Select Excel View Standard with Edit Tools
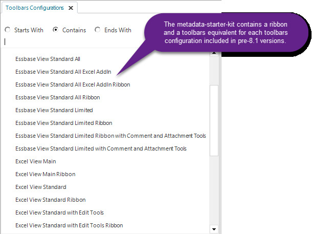This screenshot has height=234, width=312. [59, 212]
